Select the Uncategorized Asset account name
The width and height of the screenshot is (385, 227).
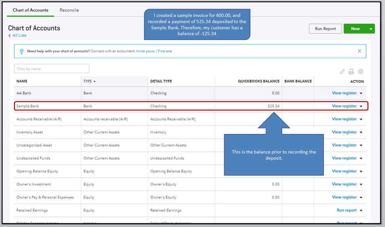click(x=34, y=145)
